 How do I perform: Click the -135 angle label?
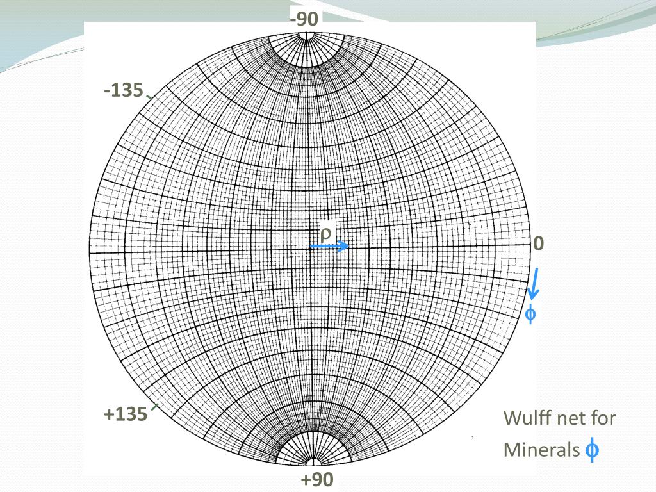tap(124, 90)
